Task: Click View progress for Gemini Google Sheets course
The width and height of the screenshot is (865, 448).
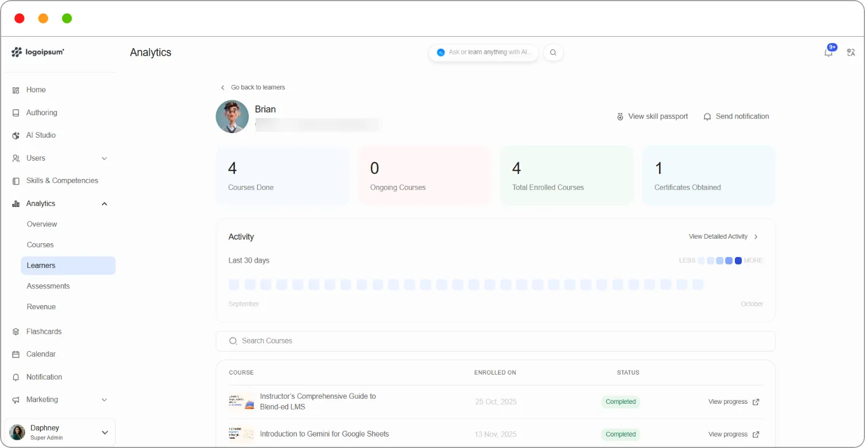Action: [728, 434]
